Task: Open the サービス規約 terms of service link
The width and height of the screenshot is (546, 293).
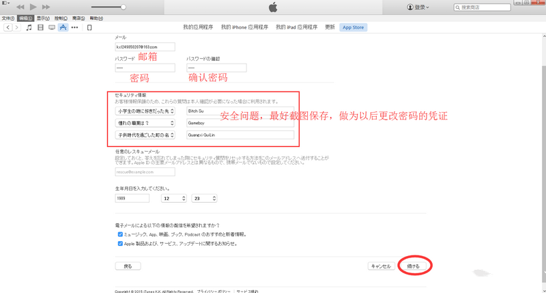Action: tap(248, 291)
